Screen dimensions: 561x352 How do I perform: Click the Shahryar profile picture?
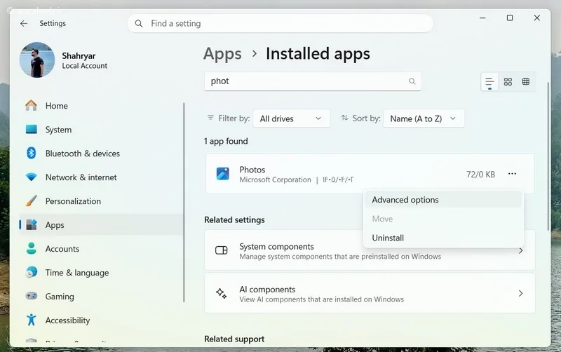37,60
